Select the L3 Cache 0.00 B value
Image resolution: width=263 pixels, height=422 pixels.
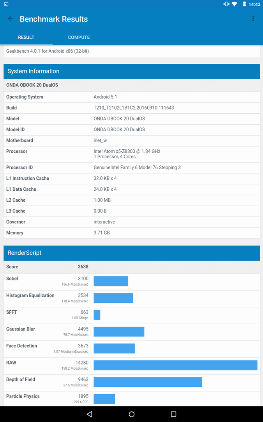click(x=100, y=211)
